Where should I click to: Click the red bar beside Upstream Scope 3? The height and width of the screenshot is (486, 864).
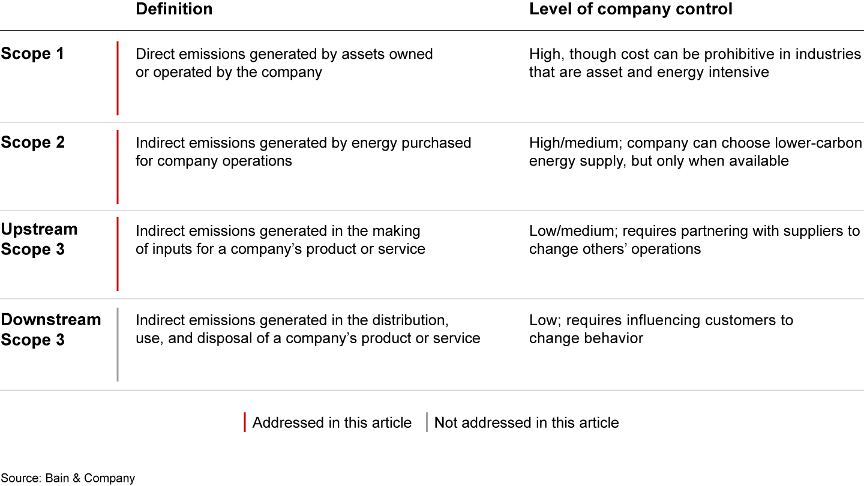point(118,254)
